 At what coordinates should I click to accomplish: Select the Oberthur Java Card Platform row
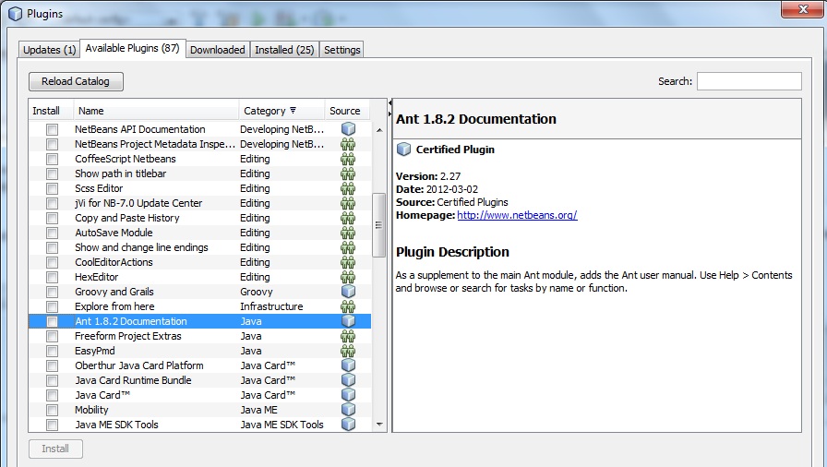pyautogui.click(x=200, y=365)
